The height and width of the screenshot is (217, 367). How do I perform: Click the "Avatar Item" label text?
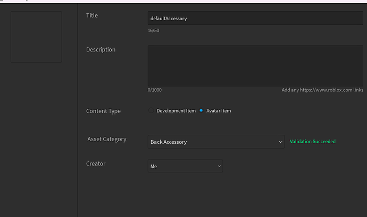[219, 111]
